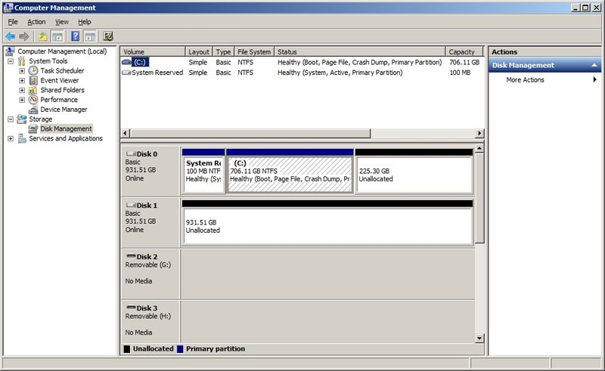Viewport: 605px width, 371px height.
Task: Click the blue Primary partition legend swatch
Action: [180, 349]
